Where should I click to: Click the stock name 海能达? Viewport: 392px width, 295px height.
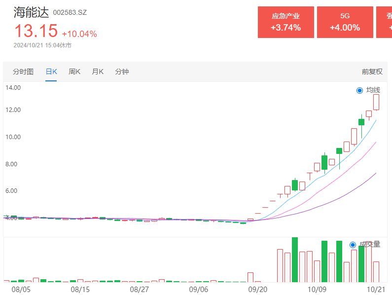pos(31,12)
